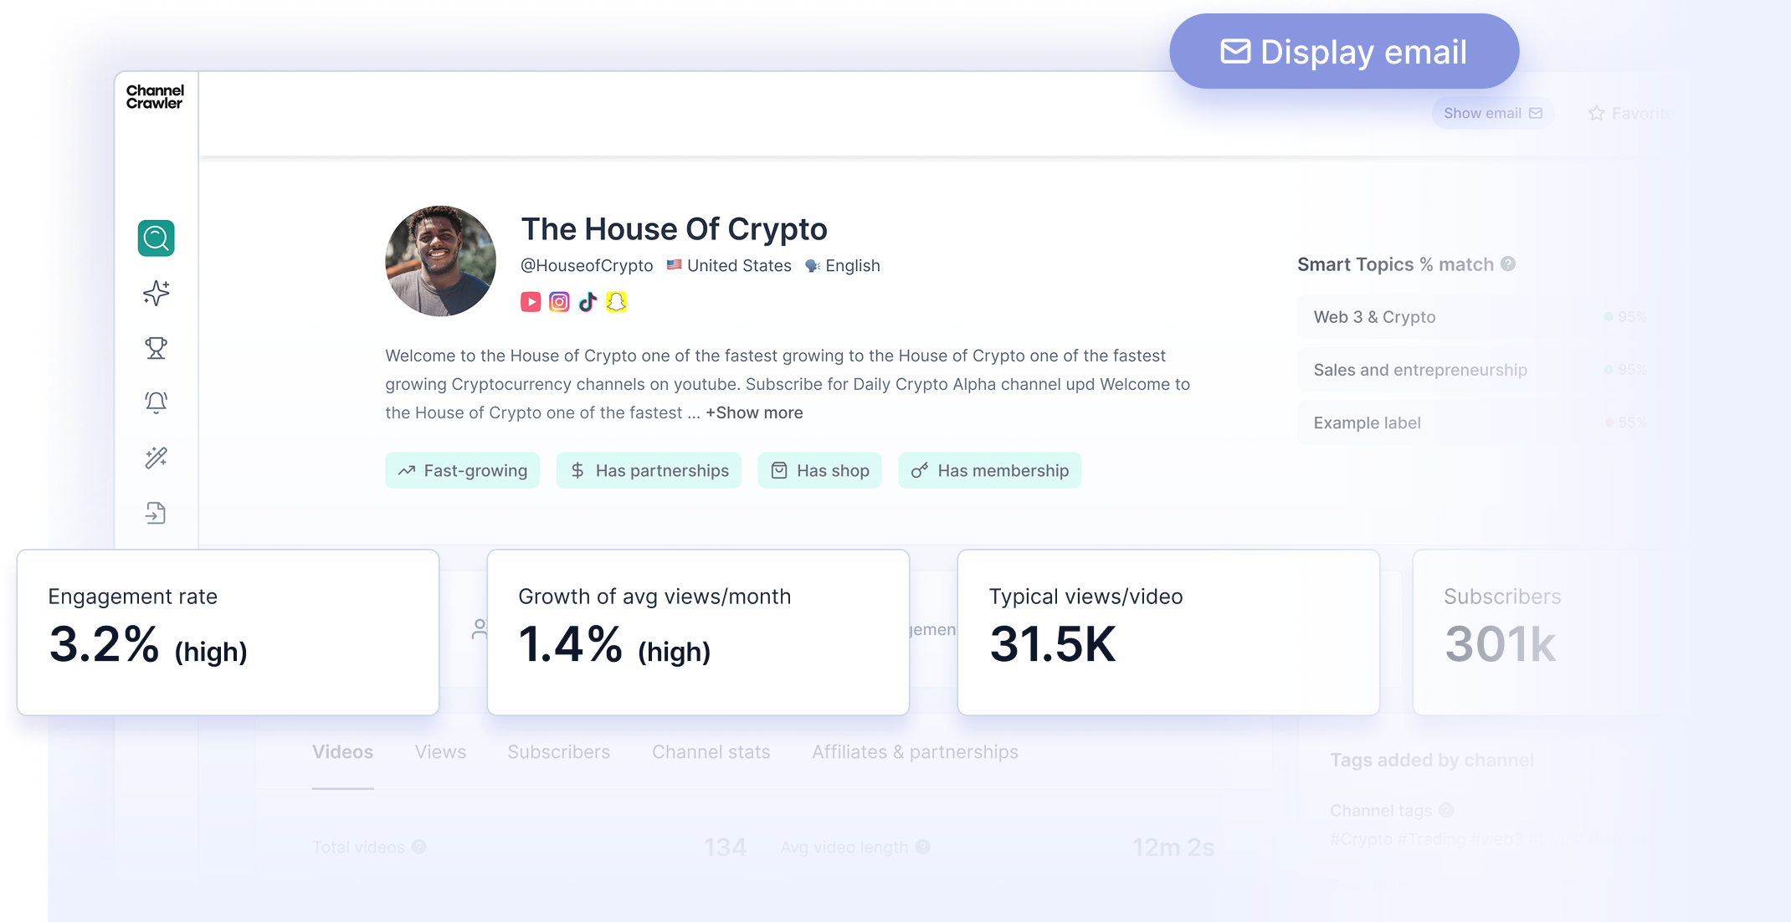Click the sparkle AI icon in sidebar

tap(156, 293)
